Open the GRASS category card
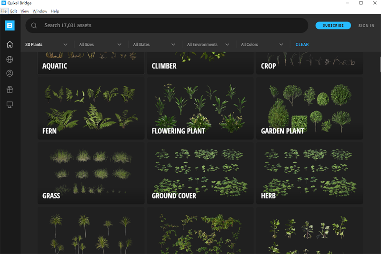381x254 pixels. click(91, 173)
